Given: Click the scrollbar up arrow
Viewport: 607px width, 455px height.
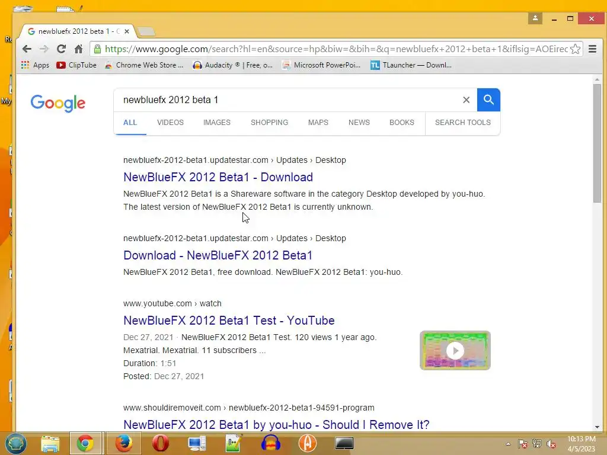Looking at the screenshot, I should [x=597, y=79].
